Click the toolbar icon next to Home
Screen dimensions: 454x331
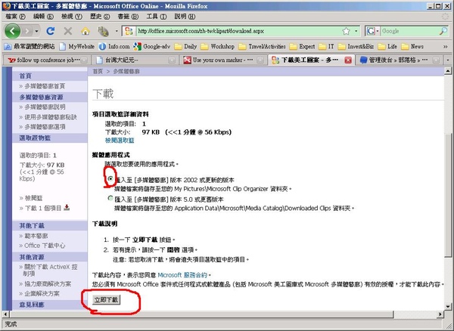[x=103, y=31]
